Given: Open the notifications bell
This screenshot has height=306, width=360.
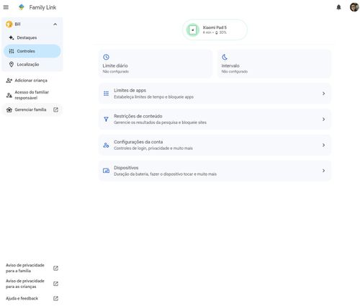Looking at the screenshot, I should [x=338, y=7].
